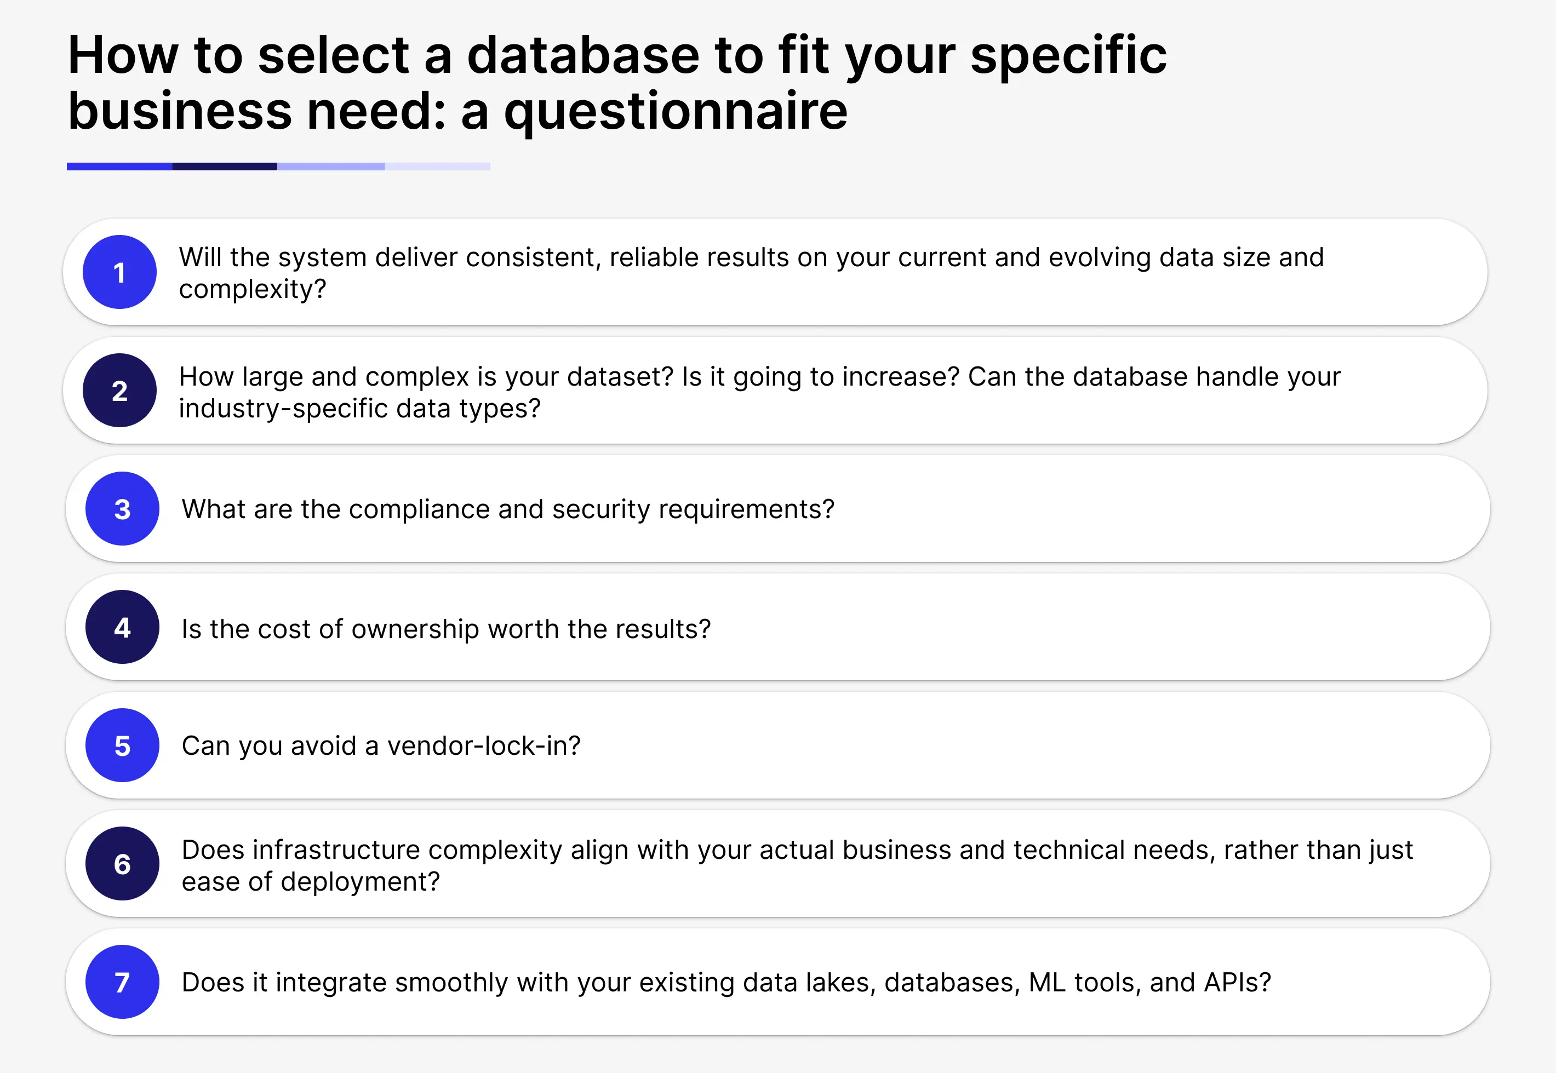Select the data lakes integration question
The width and height of the screenshot is (1556, 1073).
pyautogui.click(x=726, y=983)
